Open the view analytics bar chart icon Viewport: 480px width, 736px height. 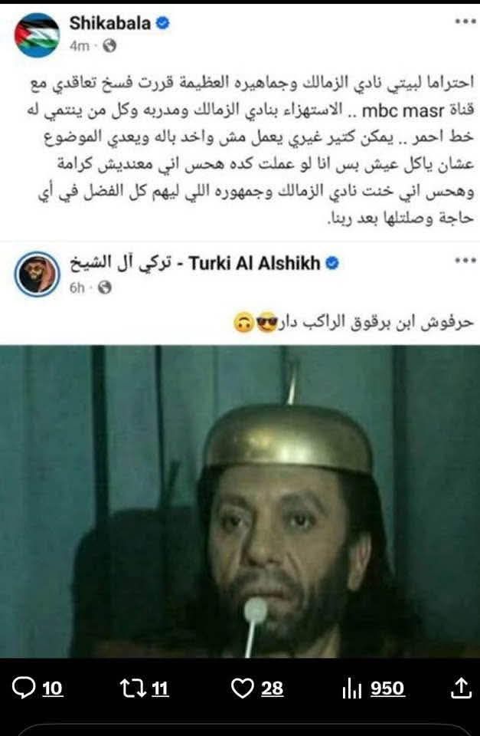click(351, 689)
